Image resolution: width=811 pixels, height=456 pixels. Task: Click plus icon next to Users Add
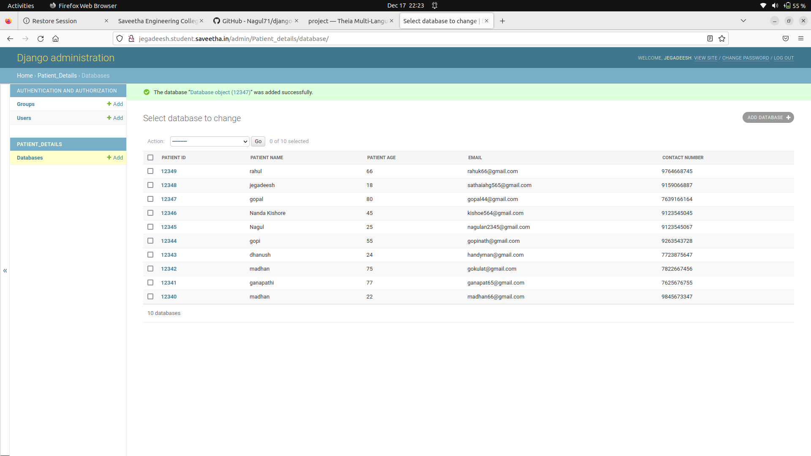click(x=109, y=118)
